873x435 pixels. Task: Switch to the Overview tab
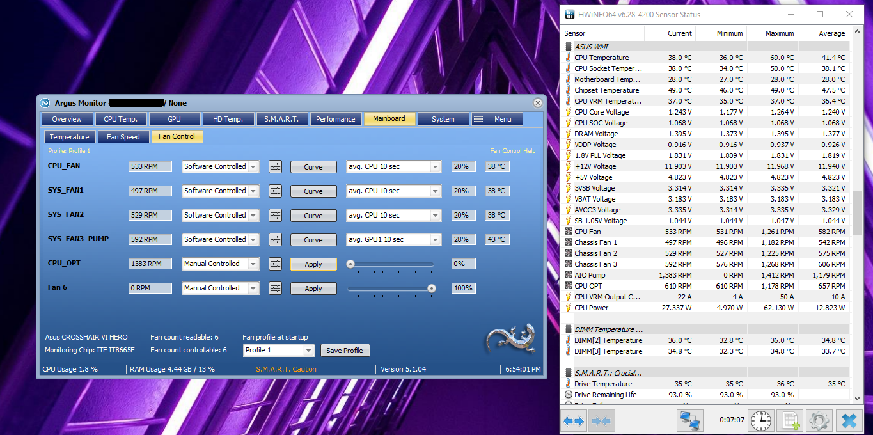point(67,119)
